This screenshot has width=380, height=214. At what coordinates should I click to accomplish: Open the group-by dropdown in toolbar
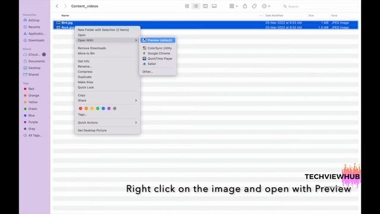point(233,6)
